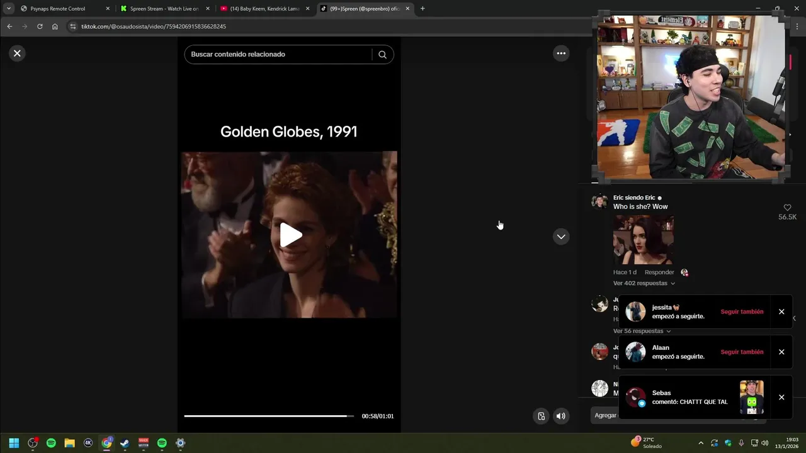Open the weather widget '27°C Soleado'
Screen dimensions: 806x453
point(647,443)
